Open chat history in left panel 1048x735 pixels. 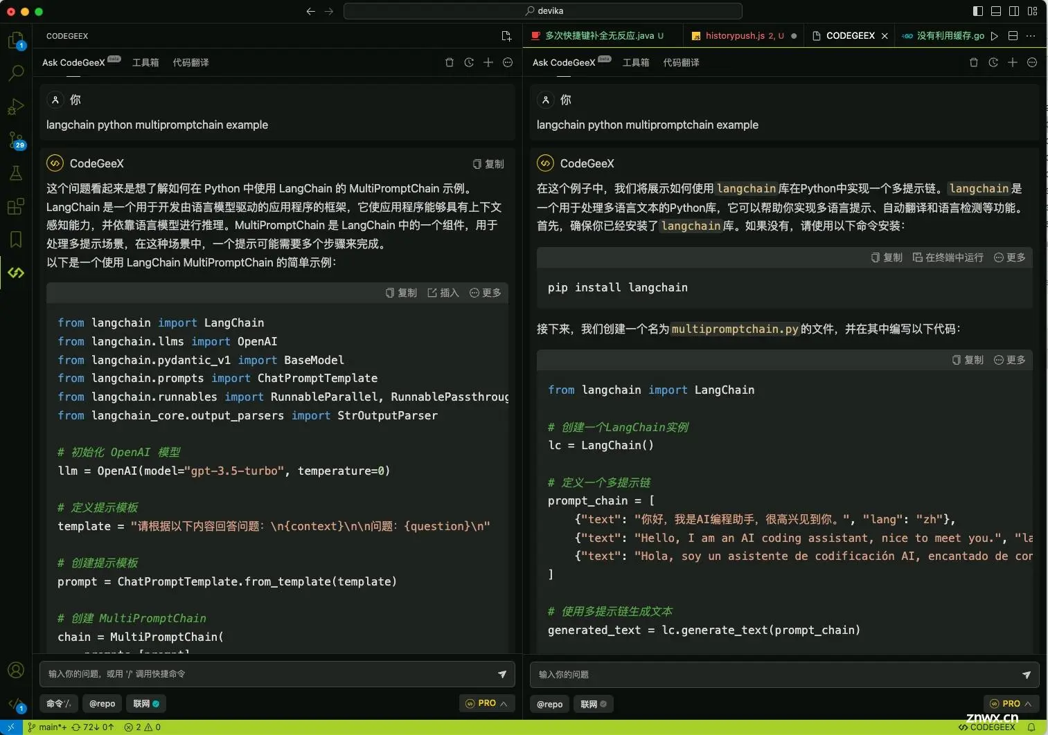tap(469, 62)
